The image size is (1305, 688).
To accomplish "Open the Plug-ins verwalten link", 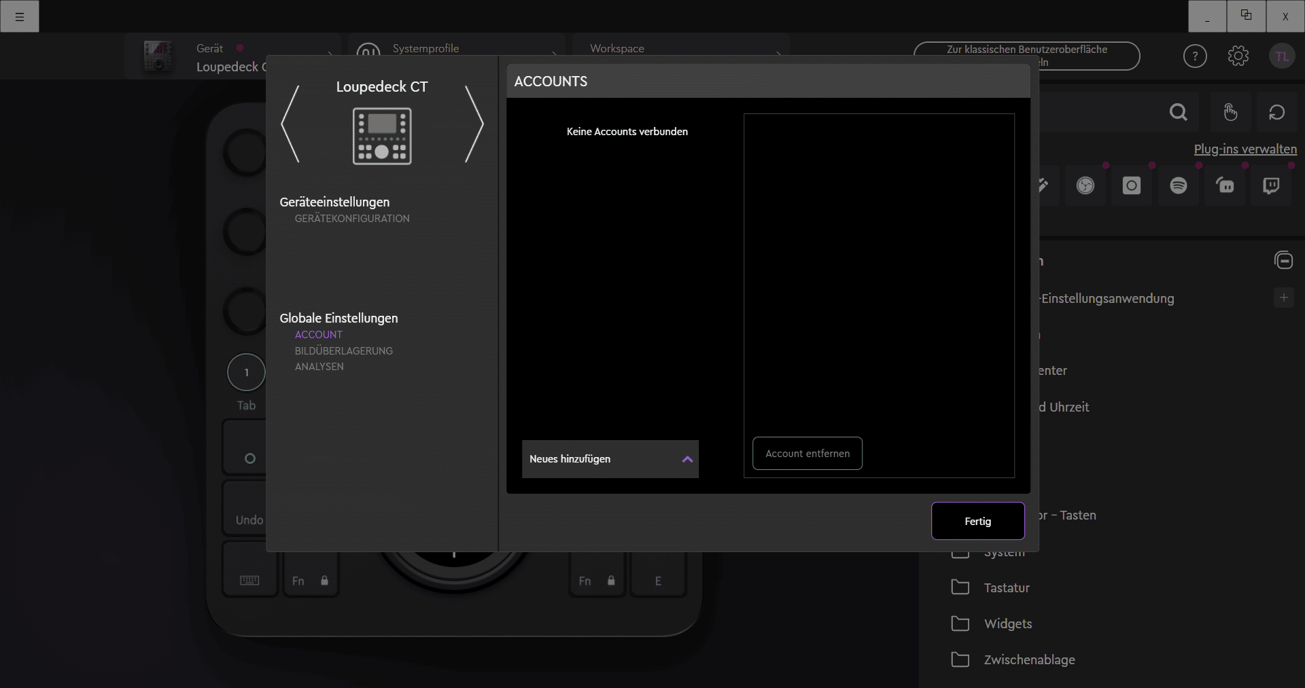I will coord(1245,149).
